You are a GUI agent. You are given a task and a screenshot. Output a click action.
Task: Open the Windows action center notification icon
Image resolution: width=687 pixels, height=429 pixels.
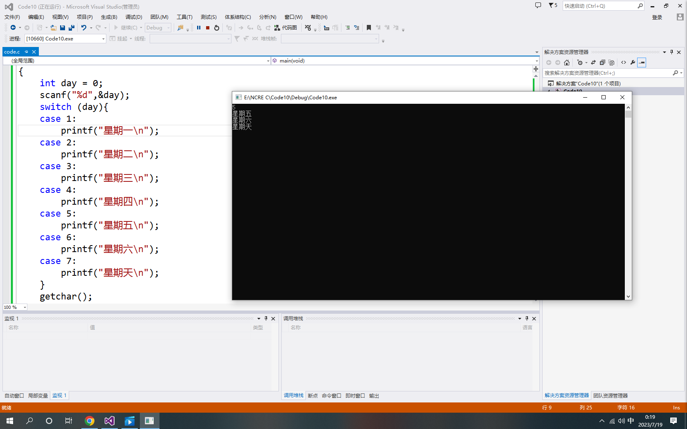pos(674,421)
